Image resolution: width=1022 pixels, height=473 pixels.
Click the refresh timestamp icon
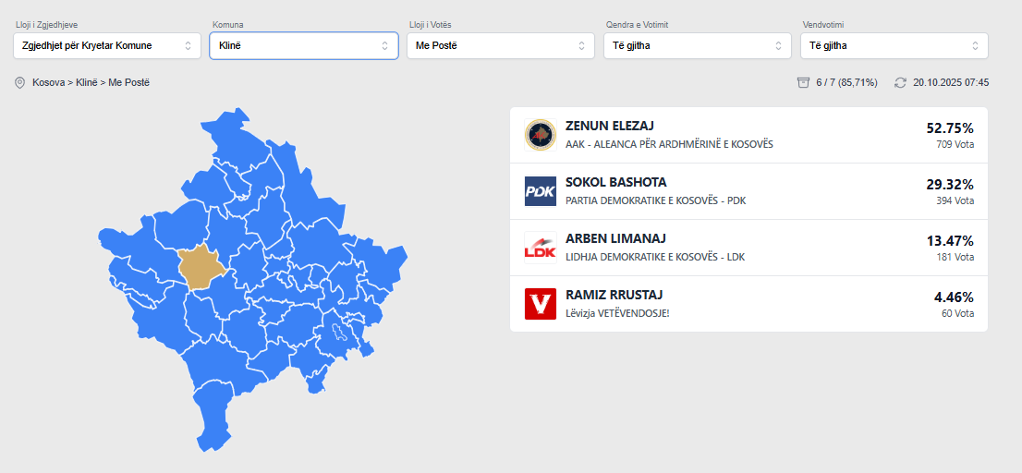pos(900,83)
